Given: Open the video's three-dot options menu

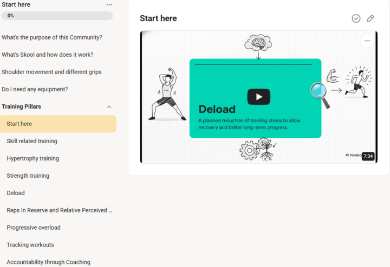Looking at the screenshot, I should tap(367, 41).
